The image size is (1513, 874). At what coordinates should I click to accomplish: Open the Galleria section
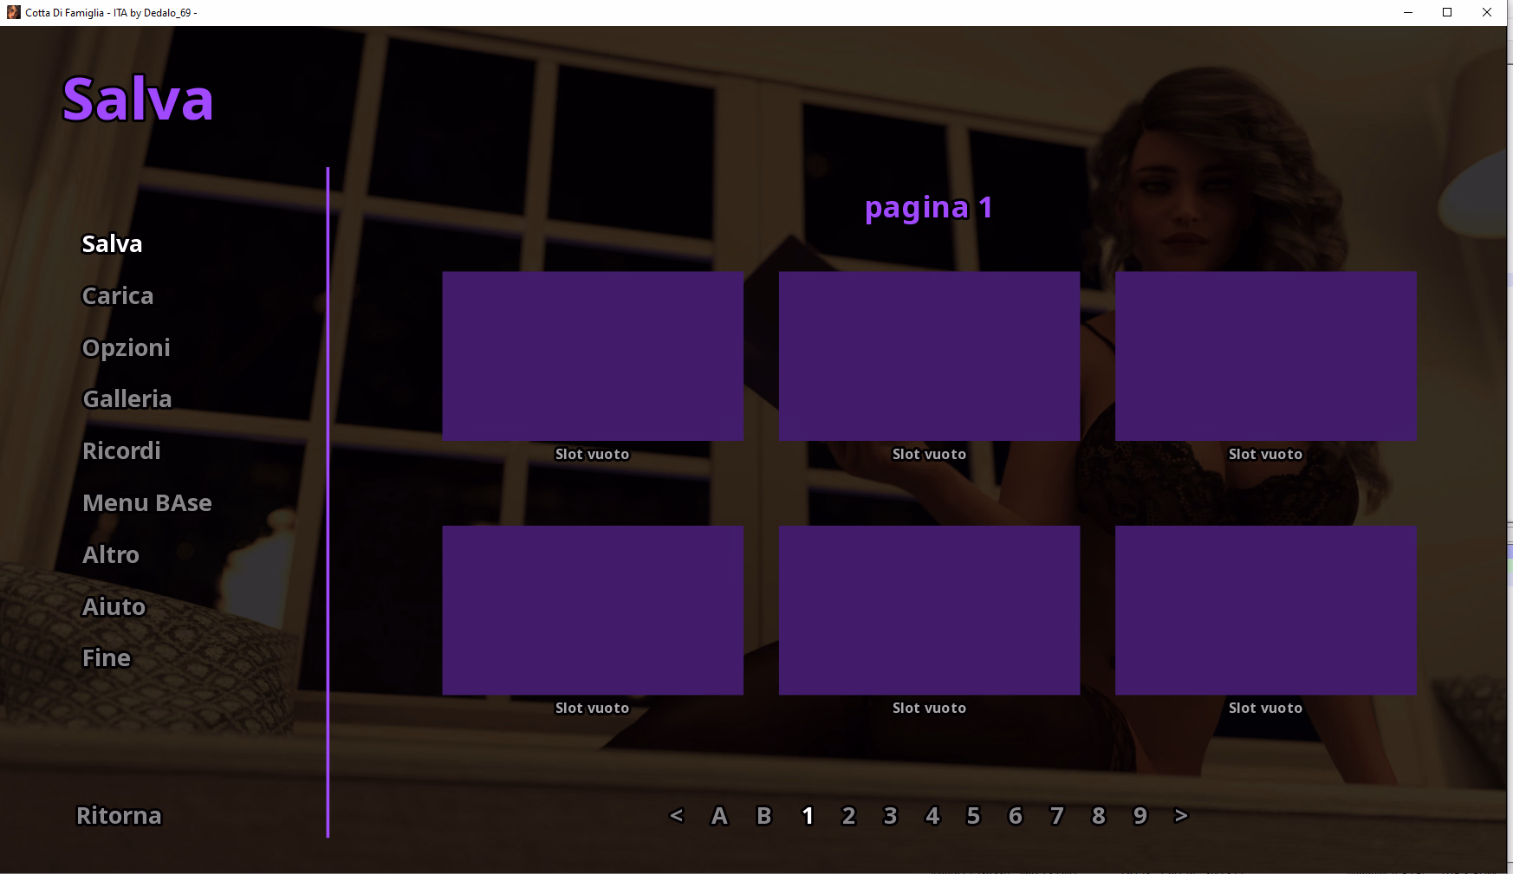127,399
